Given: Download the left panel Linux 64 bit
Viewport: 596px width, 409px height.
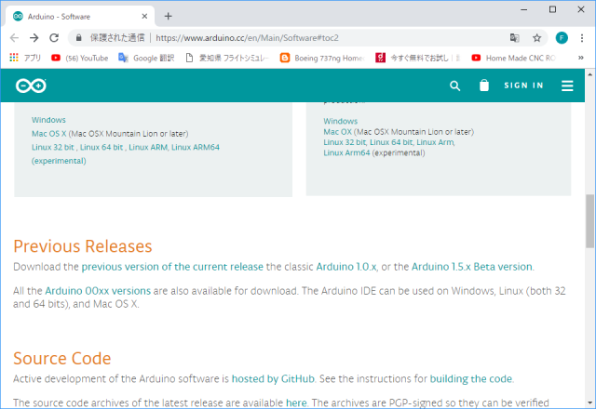Looking at the screenshot, I should pyautogui.click(x=102, y=147).
